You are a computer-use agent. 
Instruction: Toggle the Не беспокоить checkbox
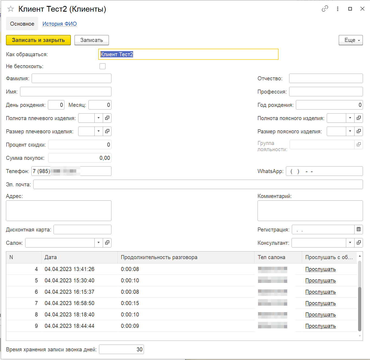point(103,66)
